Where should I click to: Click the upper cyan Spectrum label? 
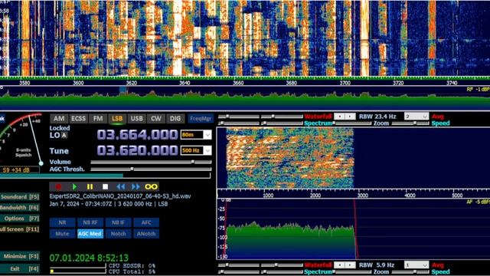(x=318, y=123)
